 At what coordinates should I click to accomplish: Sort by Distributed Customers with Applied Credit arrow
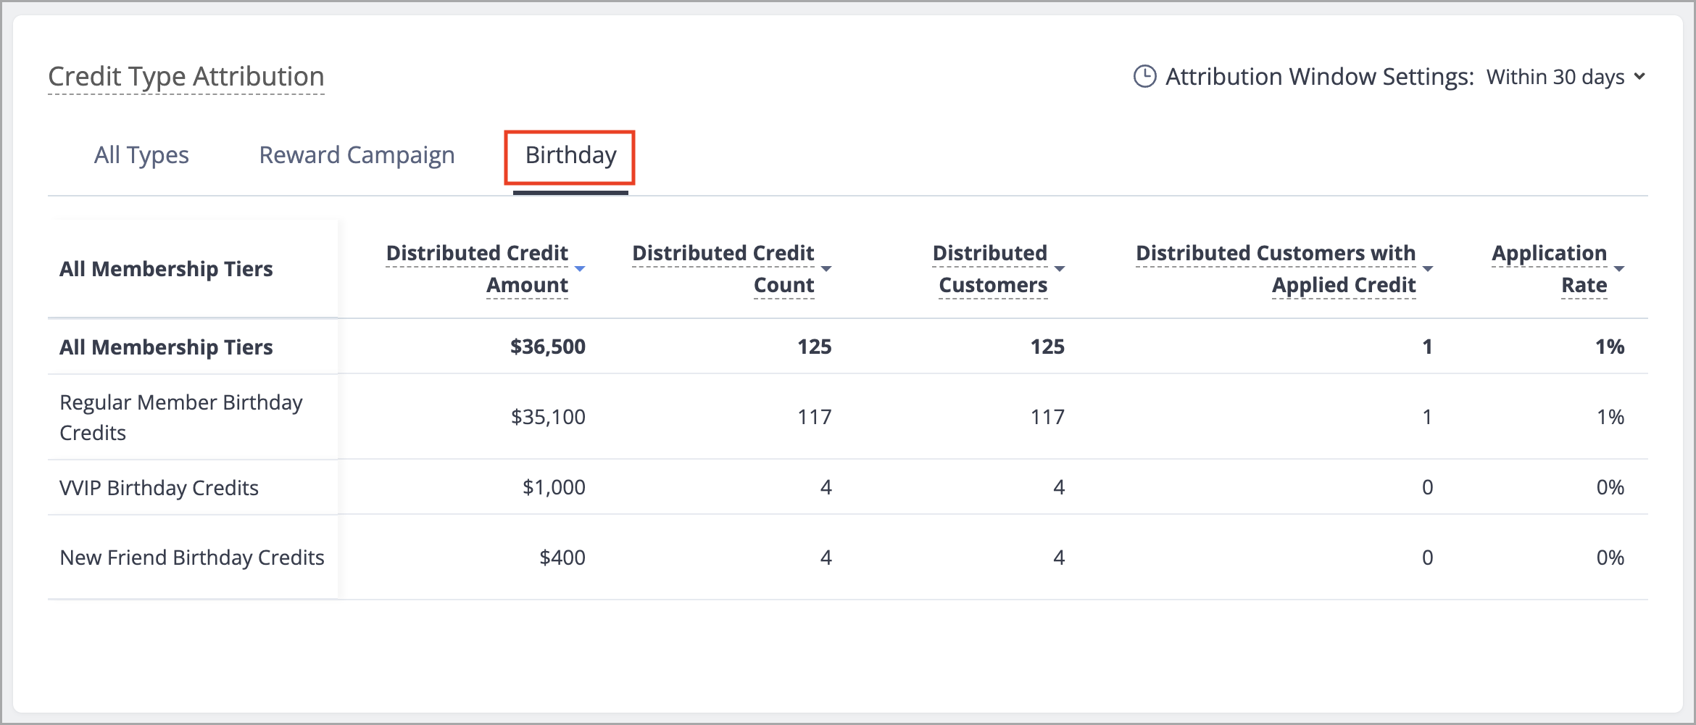click(1428, 269)
